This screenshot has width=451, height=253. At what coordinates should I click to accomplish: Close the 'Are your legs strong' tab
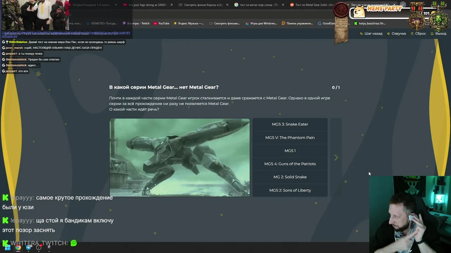pyautogui.click(x=172, y=5)
